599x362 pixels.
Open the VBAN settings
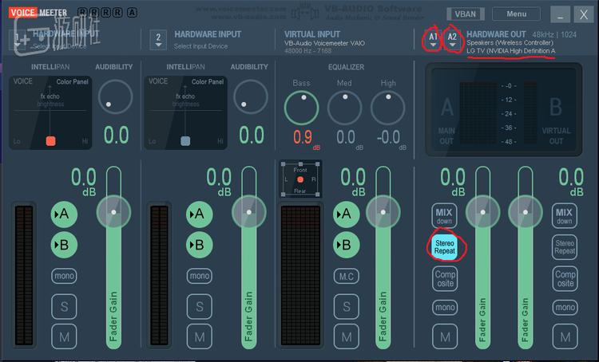[x=464, y=14]
